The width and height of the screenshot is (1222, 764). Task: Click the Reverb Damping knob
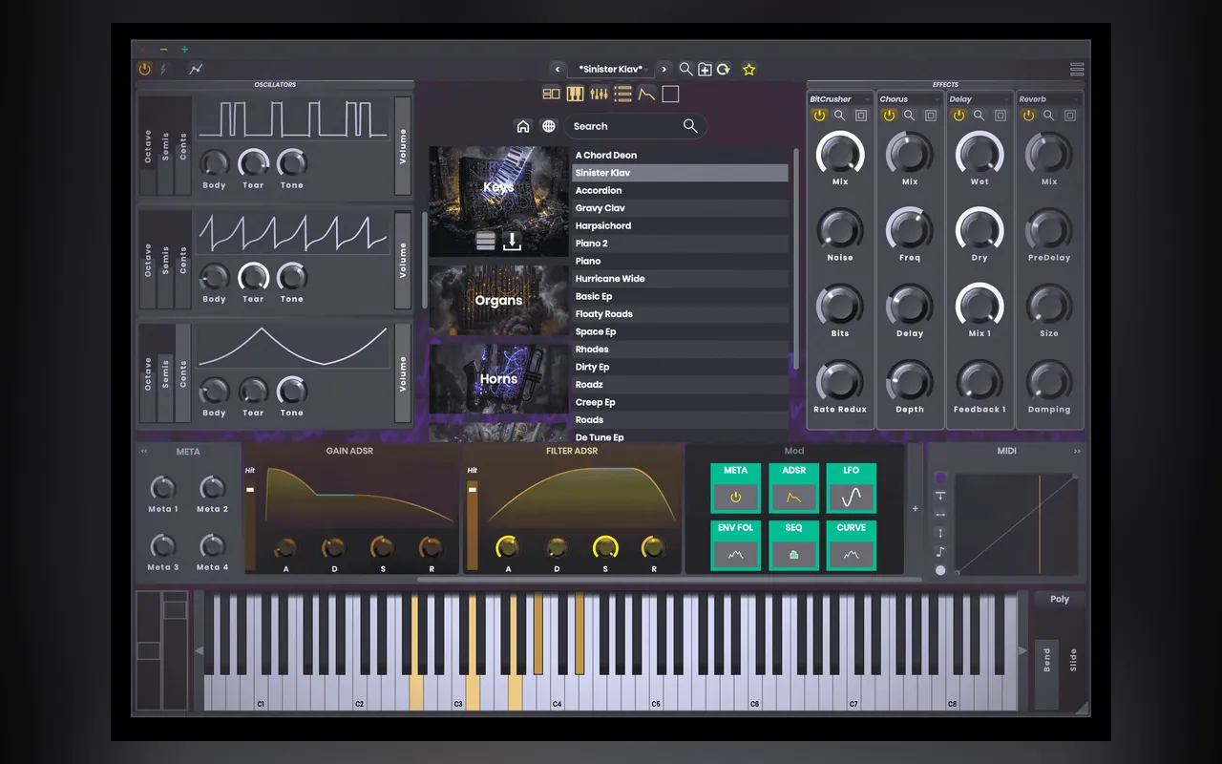pyautogui.click(x=1049, y=382)
